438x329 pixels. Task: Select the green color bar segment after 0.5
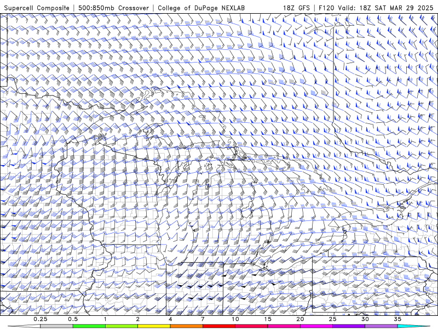click(89, 326)
